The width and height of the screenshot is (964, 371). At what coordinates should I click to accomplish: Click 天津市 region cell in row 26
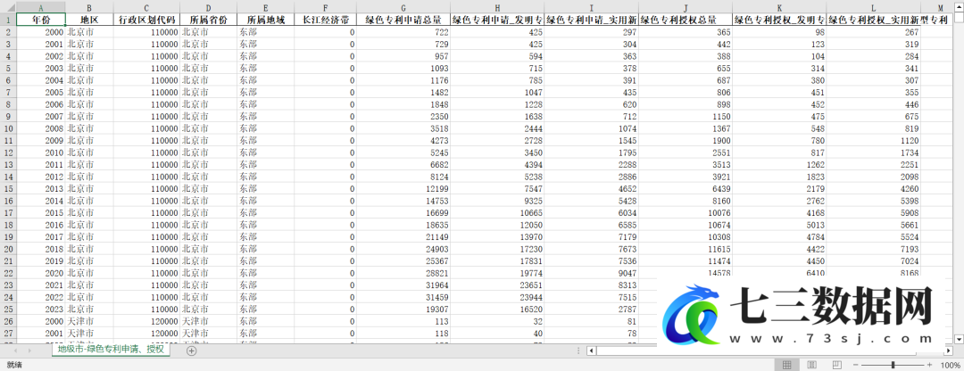pyautogui.click(x=89, y=321)
